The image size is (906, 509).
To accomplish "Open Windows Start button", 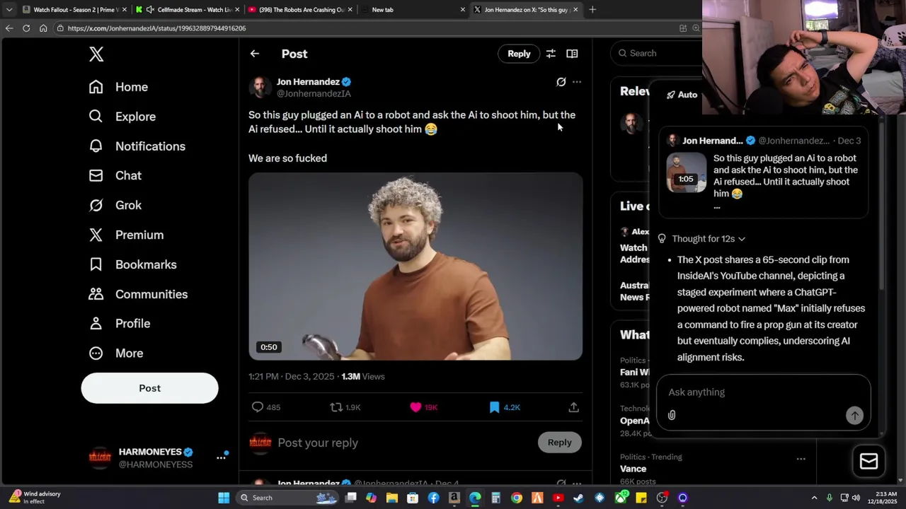I will [224, 498].
